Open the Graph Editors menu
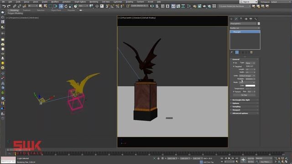The image size is (292, 164). (x=80, y=2)
